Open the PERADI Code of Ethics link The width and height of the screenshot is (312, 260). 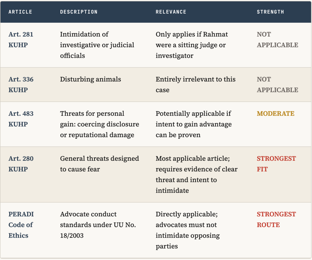click(21, 225)
